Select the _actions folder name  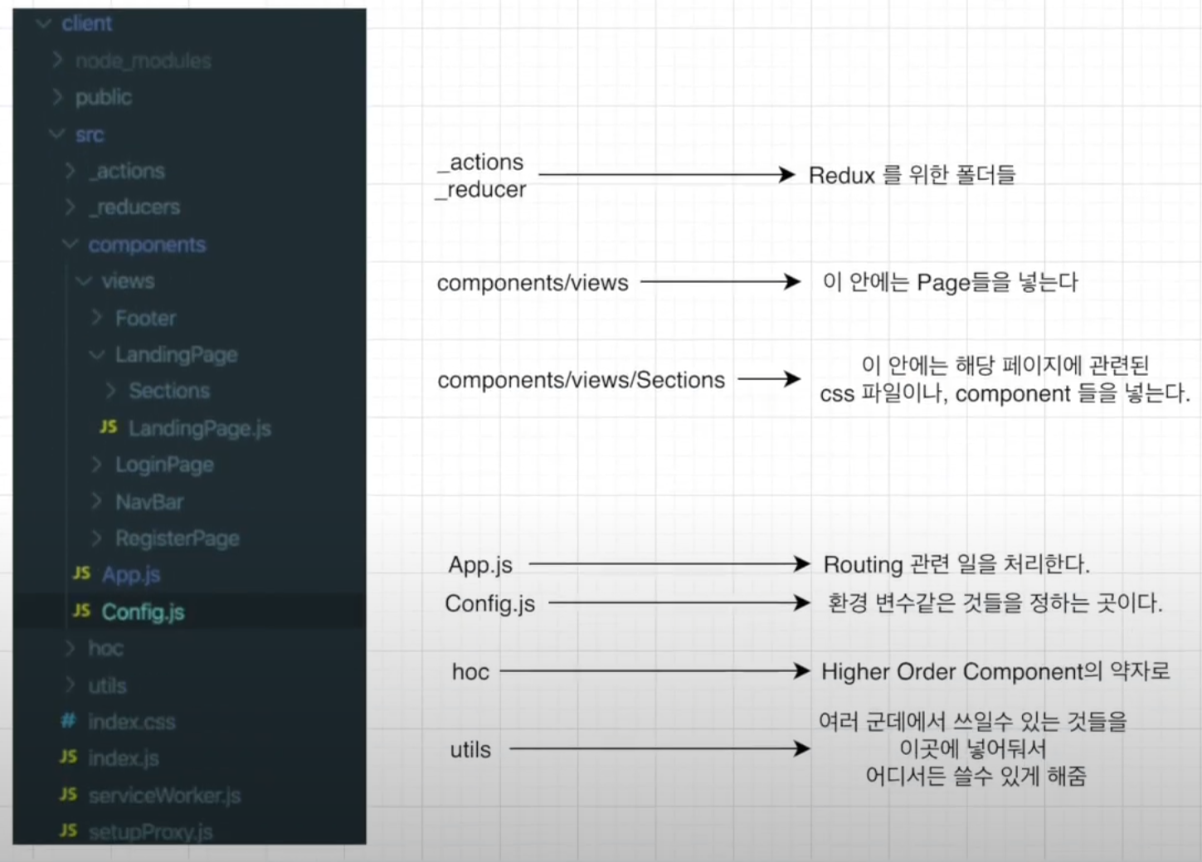pyautogui.click(x=127, y=171)
